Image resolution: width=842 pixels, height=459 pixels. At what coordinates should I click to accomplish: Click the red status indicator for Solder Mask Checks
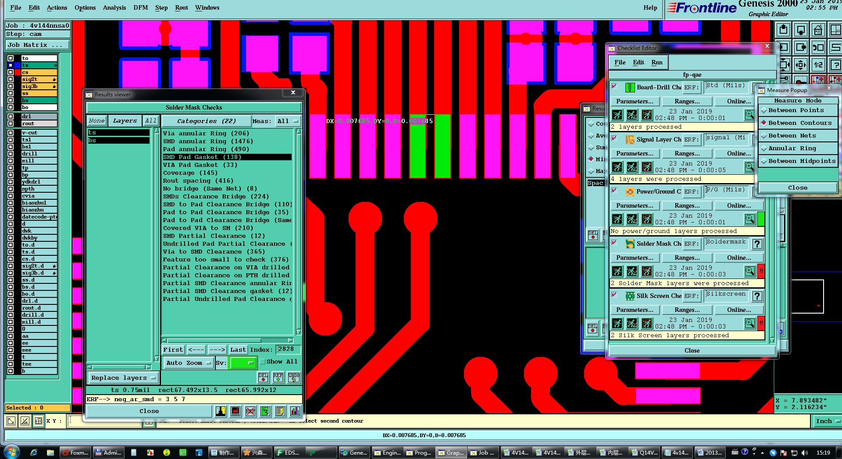(761, 271)
